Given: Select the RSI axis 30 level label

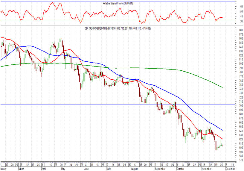Looking at the screenshot, I should [x=241, y=21].
